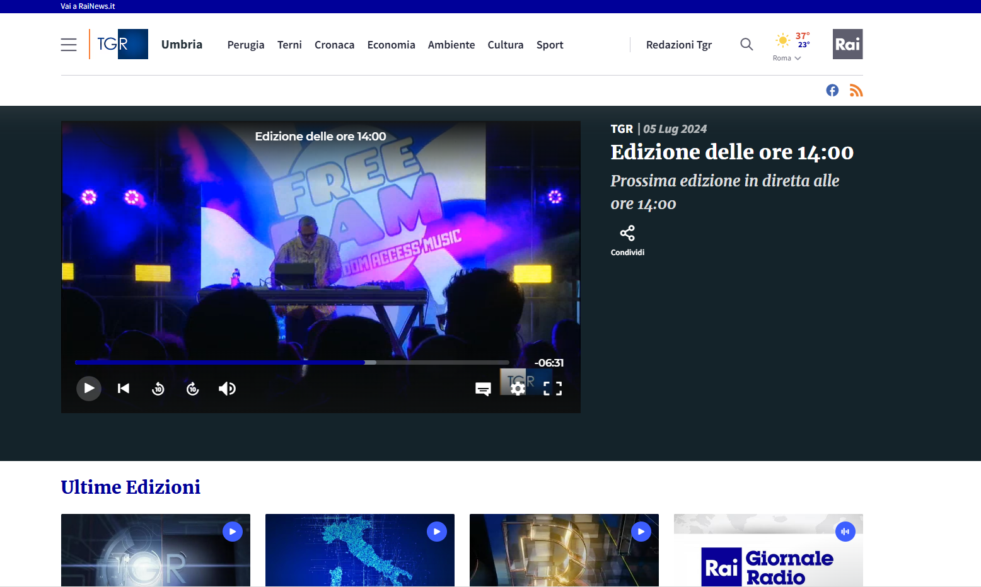981x587 pixels.
Task: Click the video progress bar
Action: (x=291, y=362)
